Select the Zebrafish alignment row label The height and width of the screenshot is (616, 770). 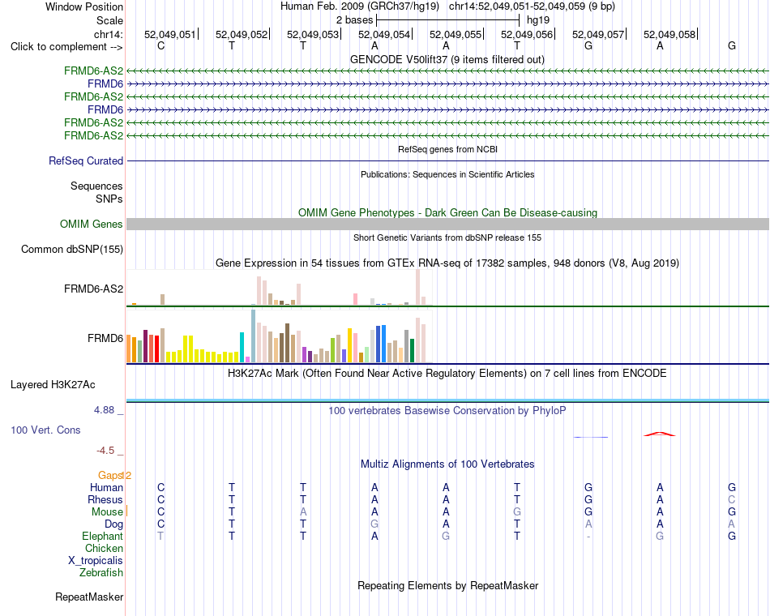[101, 572]
